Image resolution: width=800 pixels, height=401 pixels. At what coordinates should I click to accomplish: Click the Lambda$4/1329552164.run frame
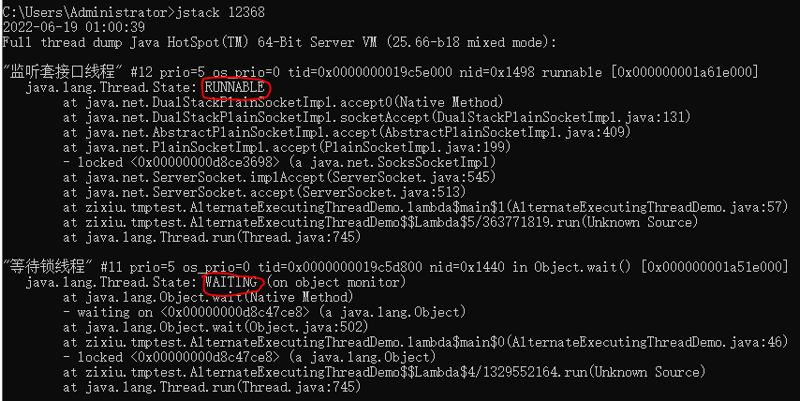point(384,372)
